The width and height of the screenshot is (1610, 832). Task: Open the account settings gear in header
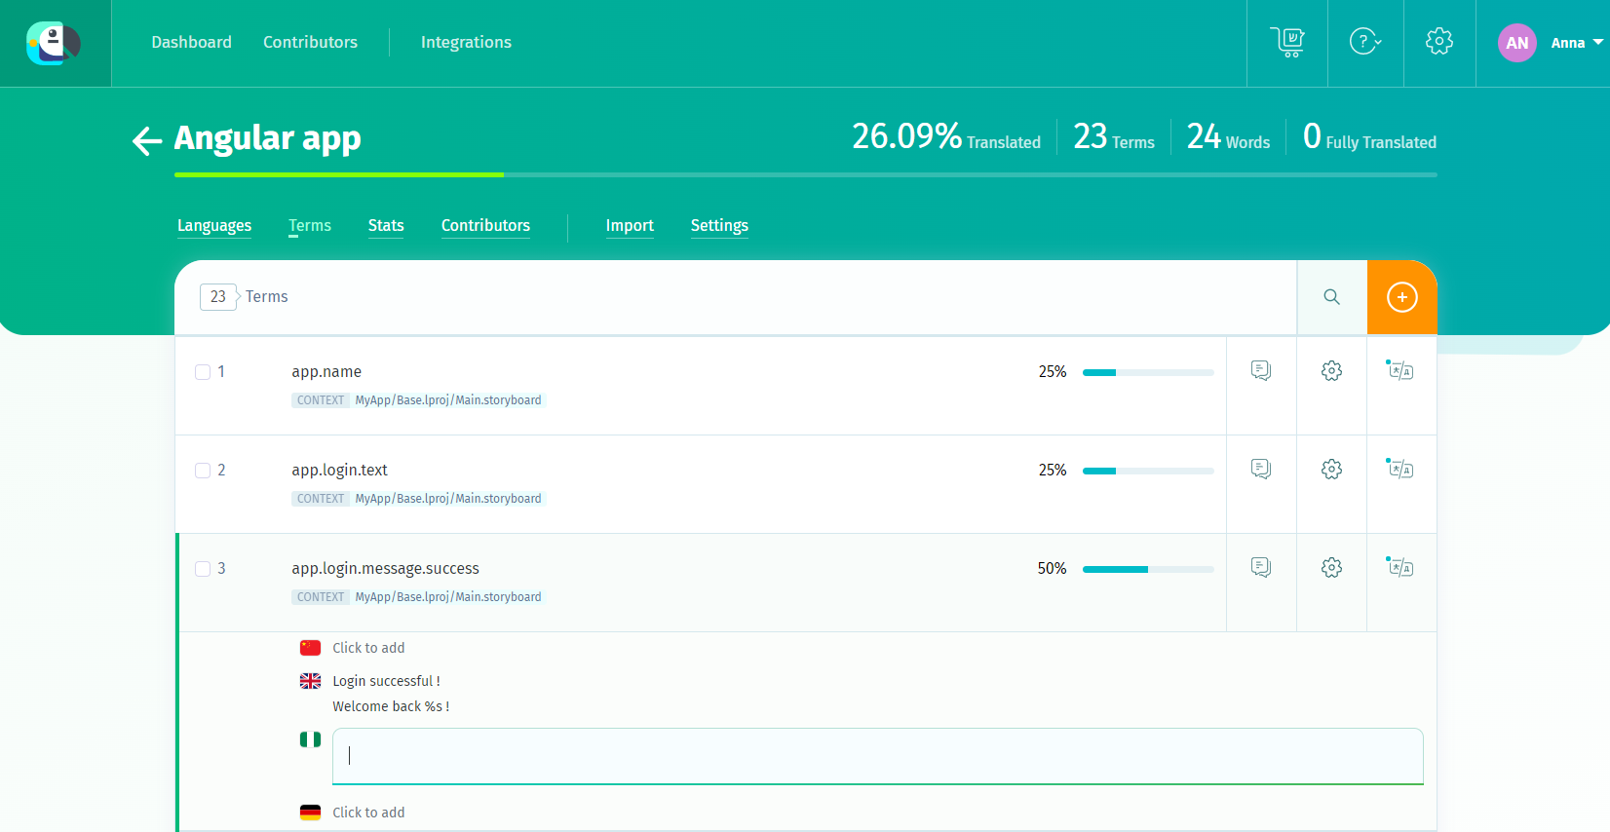(1438, 41)
